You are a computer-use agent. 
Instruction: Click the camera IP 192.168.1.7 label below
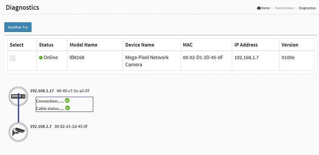click(x=41, y=126)
